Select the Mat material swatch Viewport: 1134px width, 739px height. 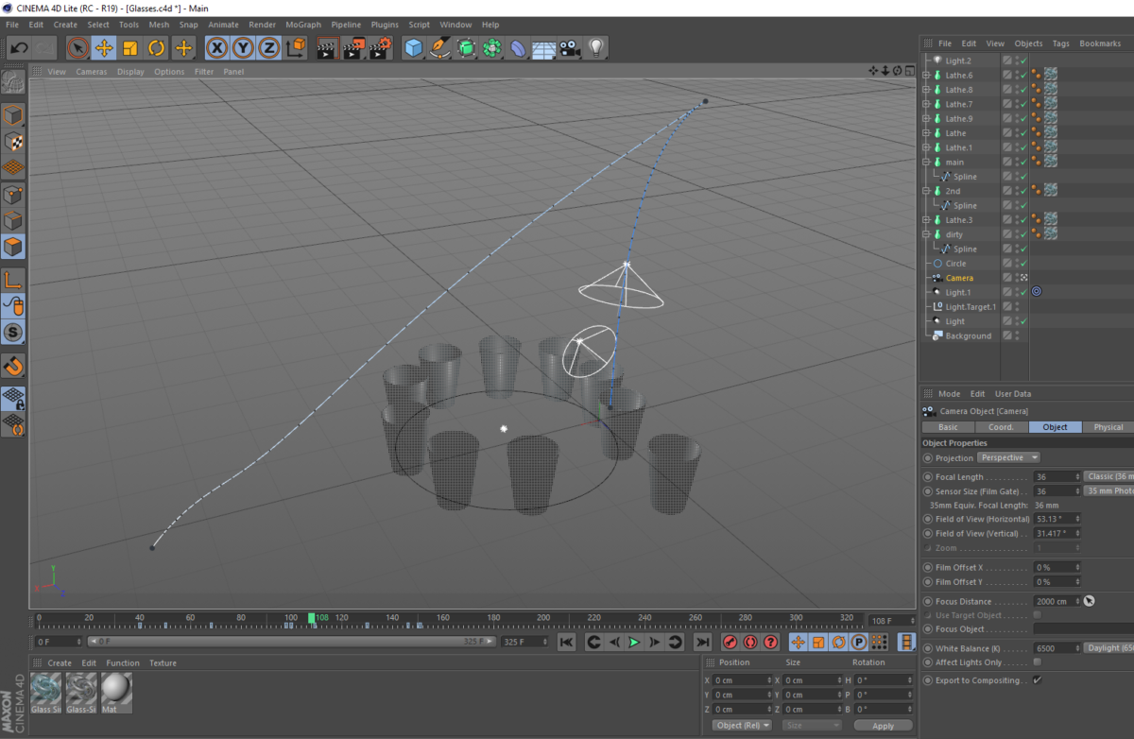[x=116, y=693]
